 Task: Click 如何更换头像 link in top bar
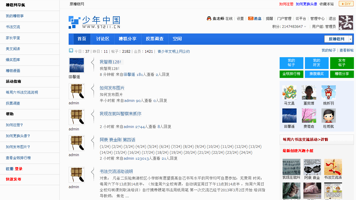pos(306,4)
